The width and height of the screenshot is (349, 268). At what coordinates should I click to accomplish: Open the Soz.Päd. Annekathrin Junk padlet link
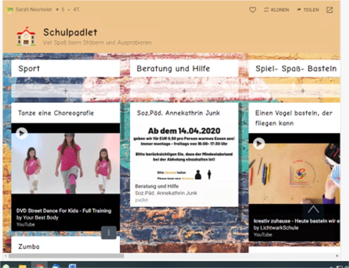click(166, 193)
